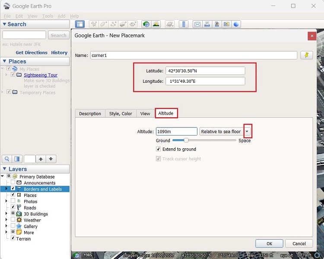Open the Tools menu
This screenshot has height=259, width=324.
click(x=48, y=16)
